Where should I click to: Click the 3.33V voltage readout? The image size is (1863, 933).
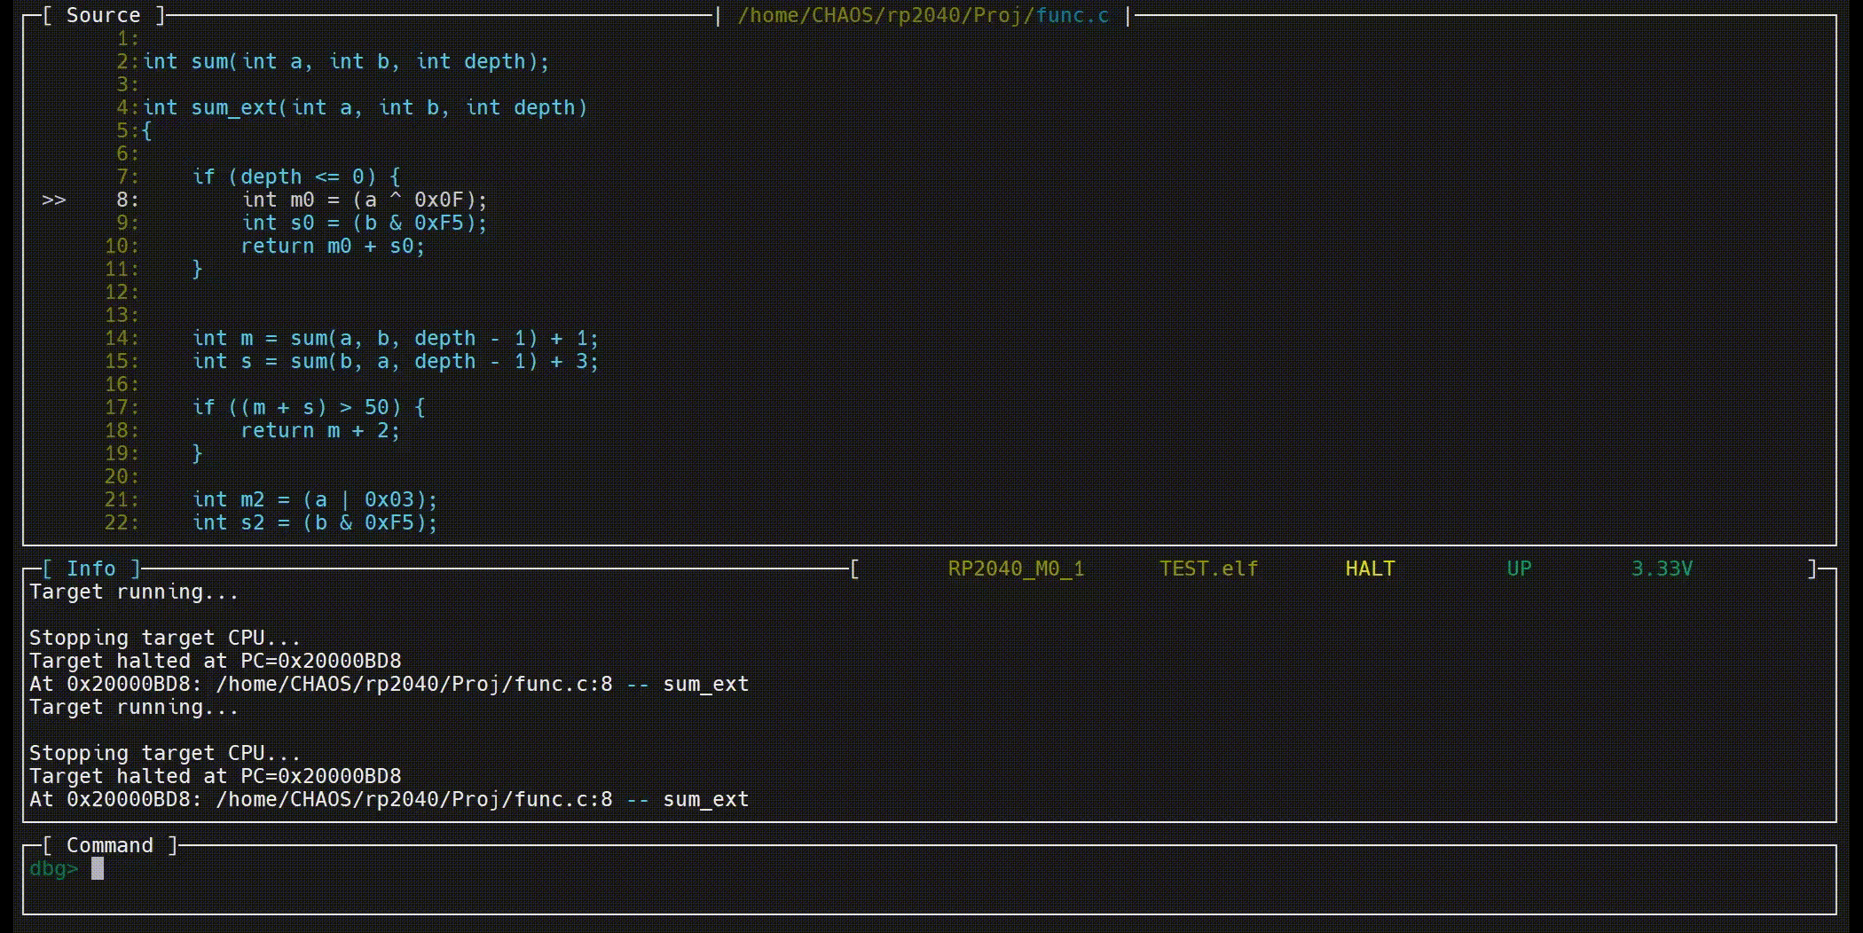1662,568
